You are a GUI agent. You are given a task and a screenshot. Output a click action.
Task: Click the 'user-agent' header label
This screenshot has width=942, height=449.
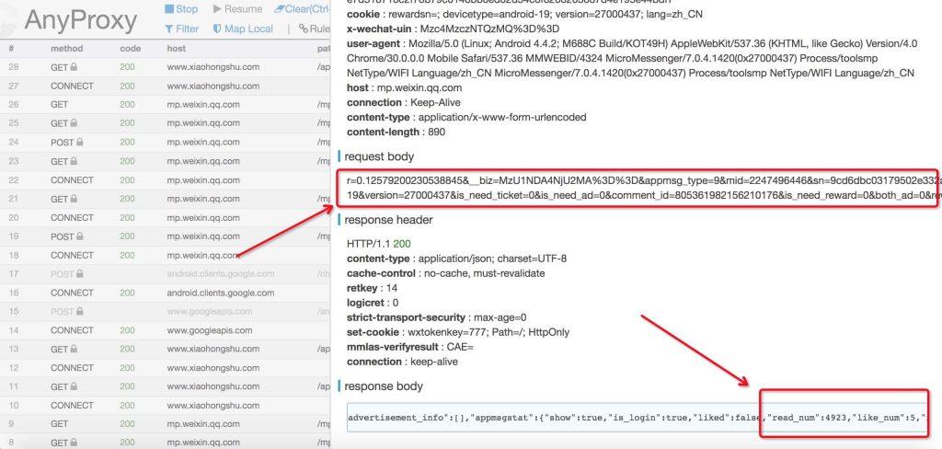[373, 43]
